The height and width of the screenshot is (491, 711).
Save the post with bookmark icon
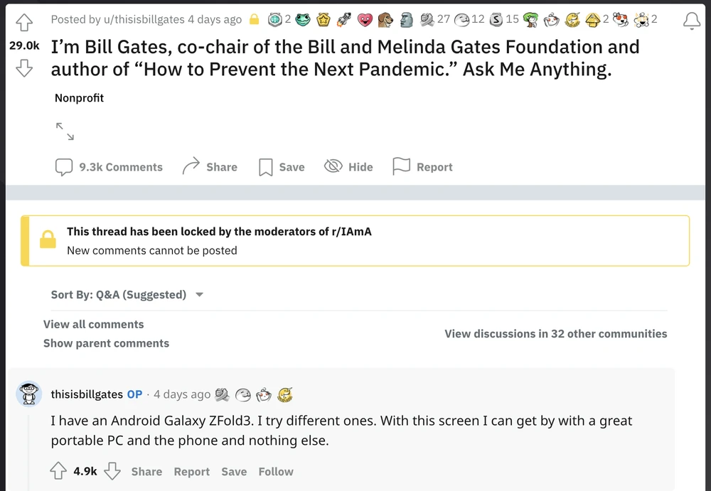(x=282, y=167)
